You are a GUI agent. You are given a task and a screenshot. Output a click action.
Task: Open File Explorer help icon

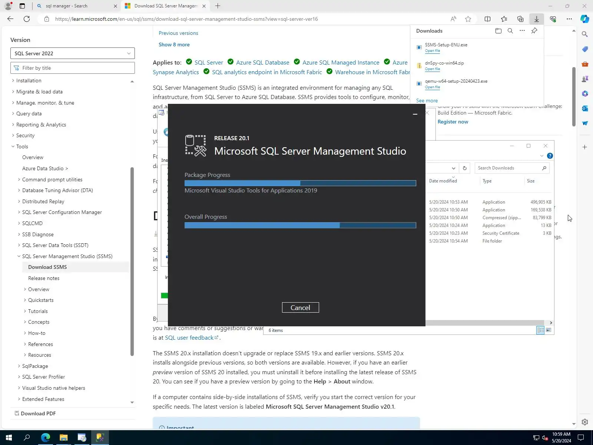point(550,156)
